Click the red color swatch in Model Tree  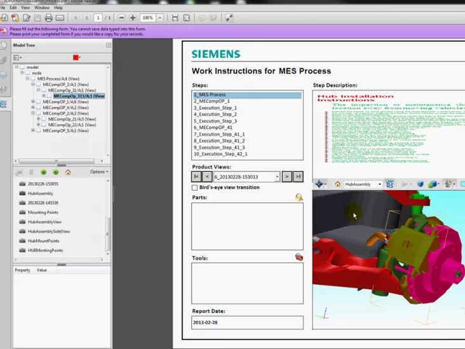click(x=76, y=58)
